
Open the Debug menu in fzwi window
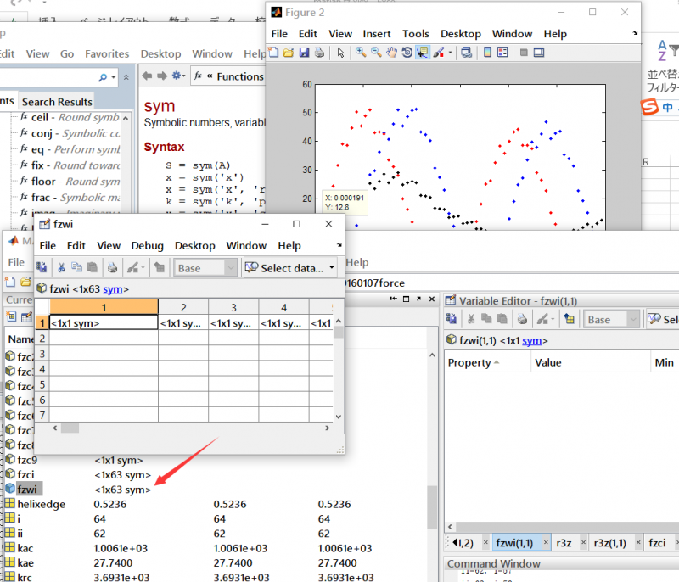[147, 245]
